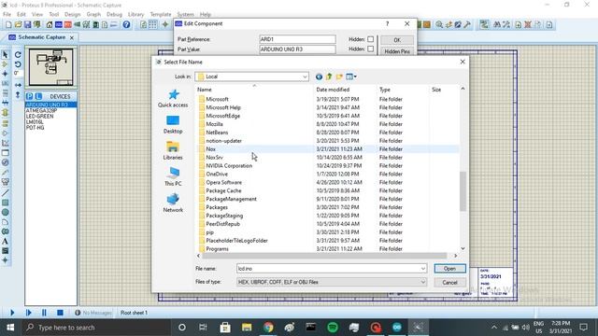Viewport: 598px width, 336px height.
Task: Select LM016L in the devices list
Action: coord(35,122)
